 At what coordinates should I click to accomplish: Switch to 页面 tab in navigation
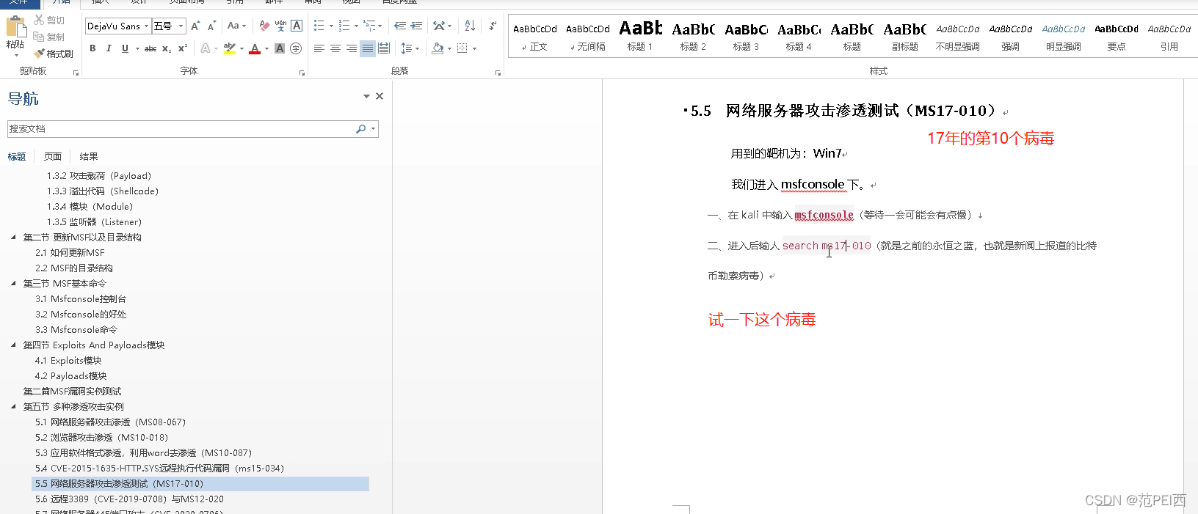[x=53, y=156]
